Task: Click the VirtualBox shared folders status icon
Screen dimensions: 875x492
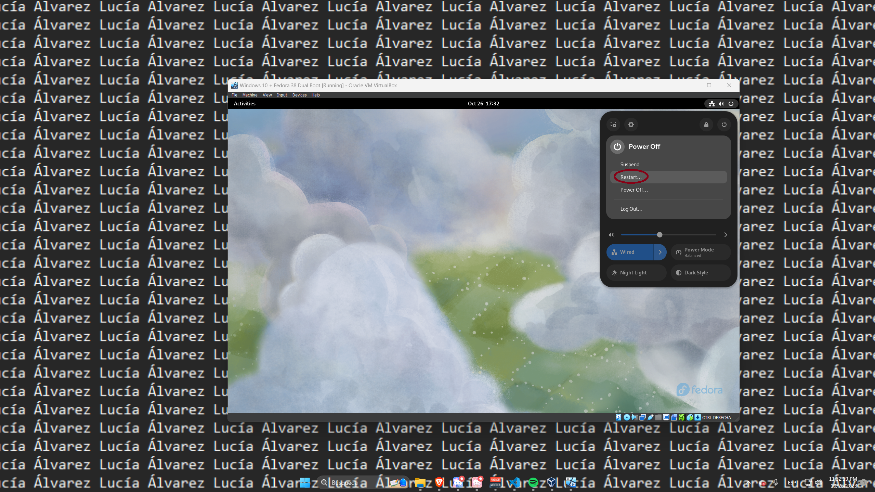Action: [x=658, y=417]
